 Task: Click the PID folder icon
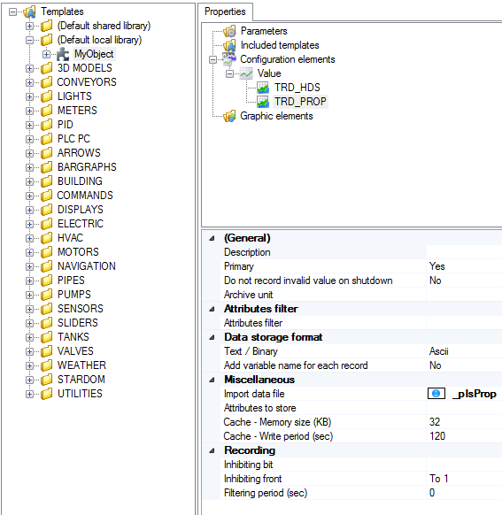click(x=46, y=125)
